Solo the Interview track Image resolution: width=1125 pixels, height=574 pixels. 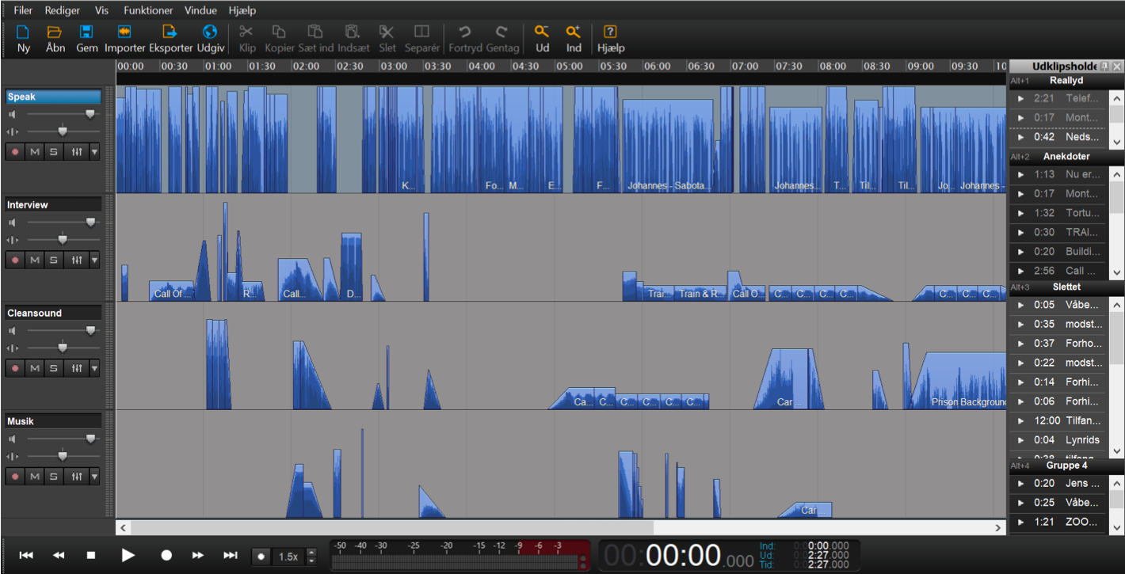point(54,260)
